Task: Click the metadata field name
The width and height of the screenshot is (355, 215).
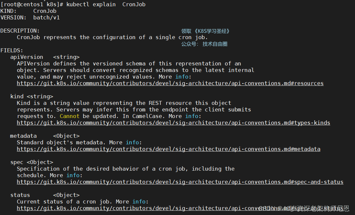Action: [23, 136]
